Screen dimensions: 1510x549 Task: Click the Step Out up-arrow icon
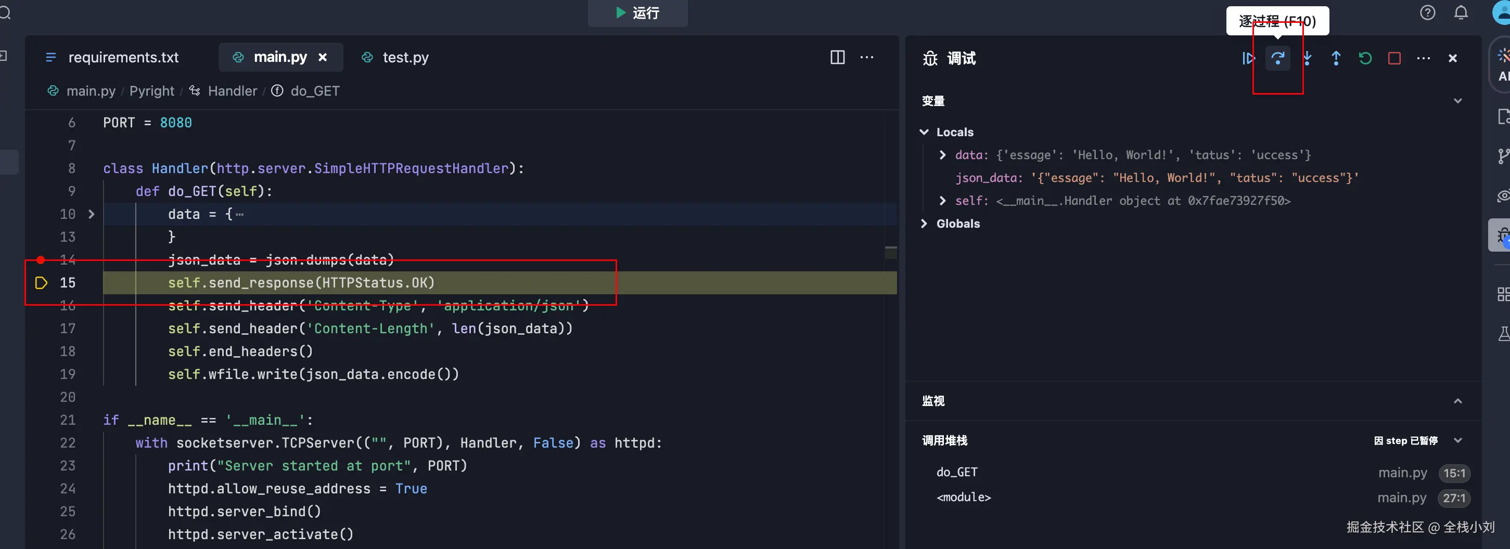point(1336,58)
